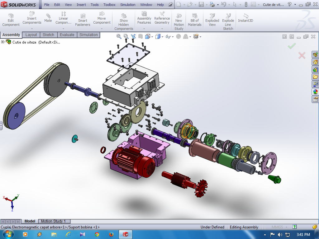Toggle Instant3D mode

click(x=245, y=18)
